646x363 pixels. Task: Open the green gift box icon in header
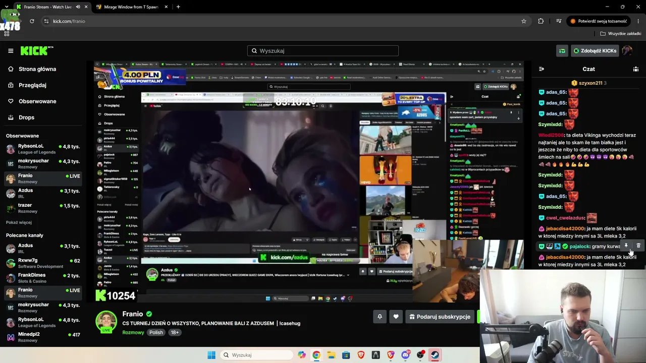point(562,51)
